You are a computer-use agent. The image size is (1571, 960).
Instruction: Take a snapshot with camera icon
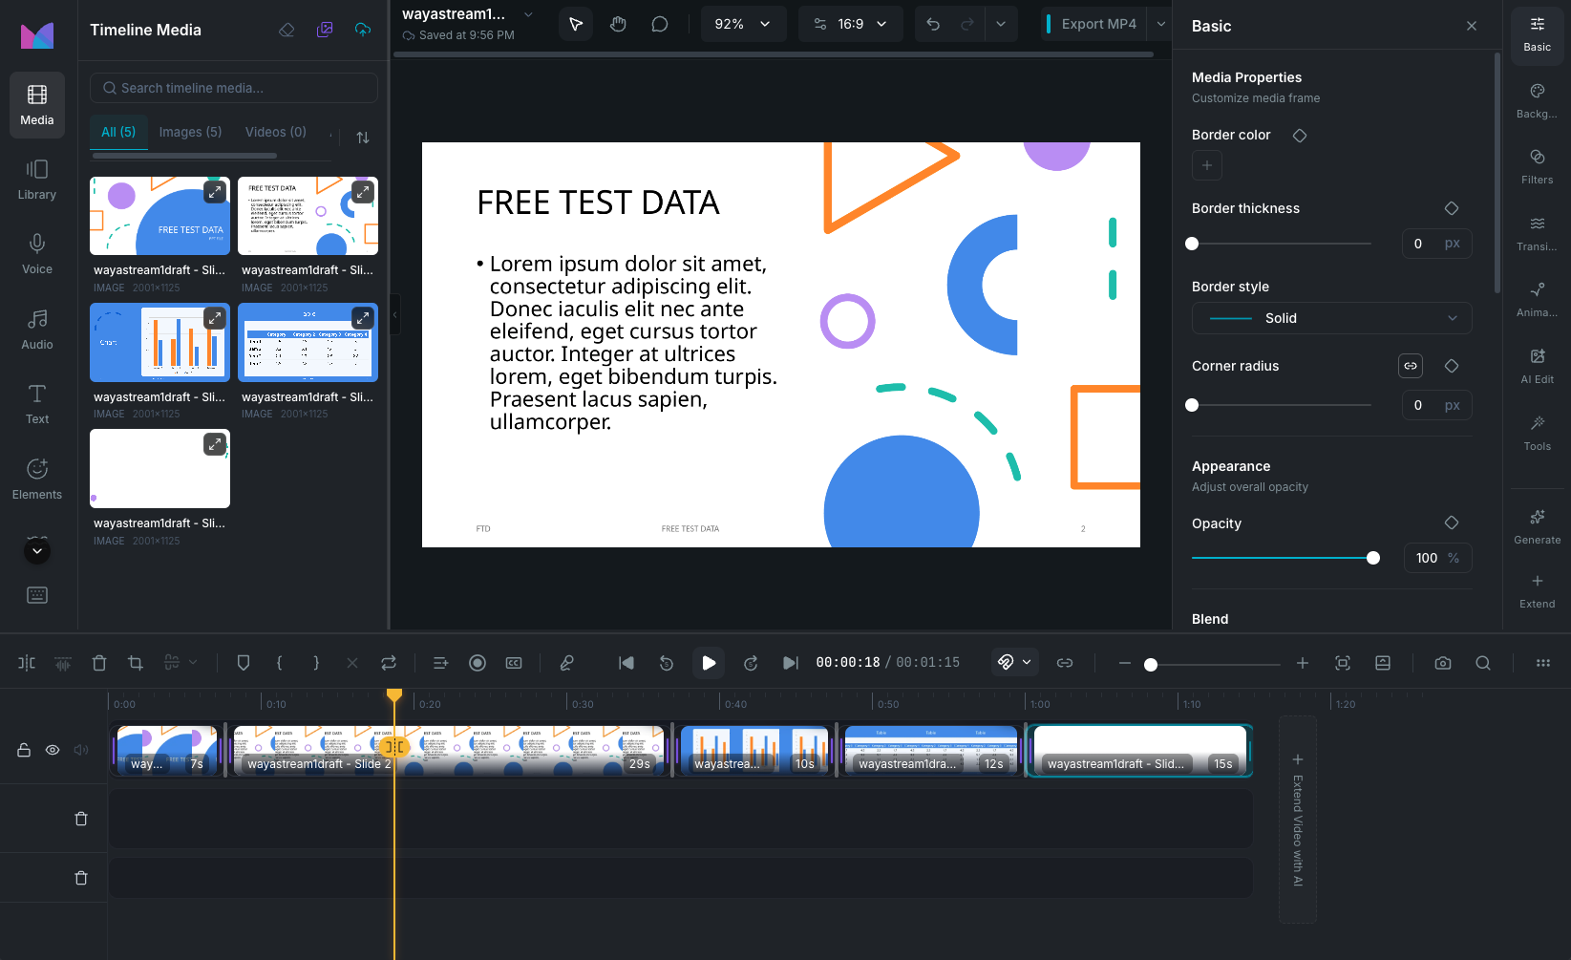pos(1443,663)
